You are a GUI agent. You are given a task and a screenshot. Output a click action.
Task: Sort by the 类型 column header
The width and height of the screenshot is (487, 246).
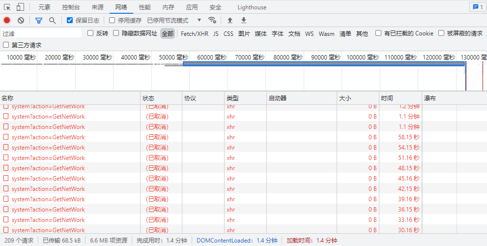tap(245, 98)
